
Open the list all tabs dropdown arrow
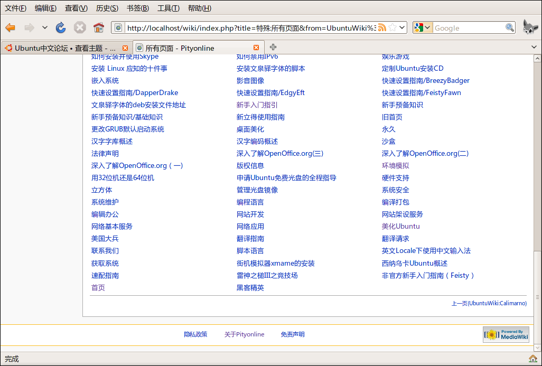click(534, 47)
